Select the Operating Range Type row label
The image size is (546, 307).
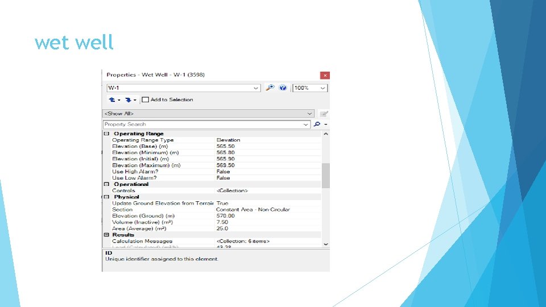click(x=143, y=140)
